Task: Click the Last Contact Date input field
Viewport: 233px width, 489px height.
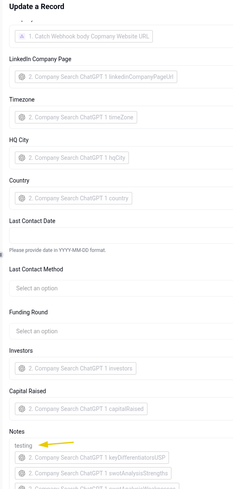Action: tap(121, 235)
